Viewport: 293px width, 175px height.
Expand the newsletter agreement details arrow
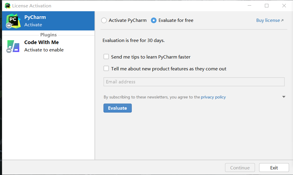pyautogui.click(x=284, y=97)
